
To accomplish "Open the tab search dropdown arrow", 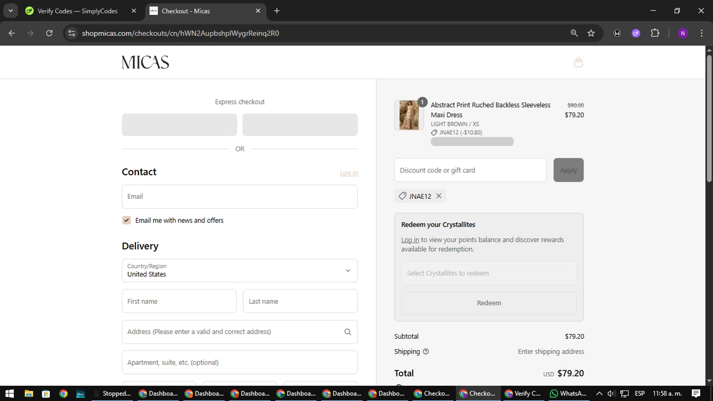I will coord(10,10).
